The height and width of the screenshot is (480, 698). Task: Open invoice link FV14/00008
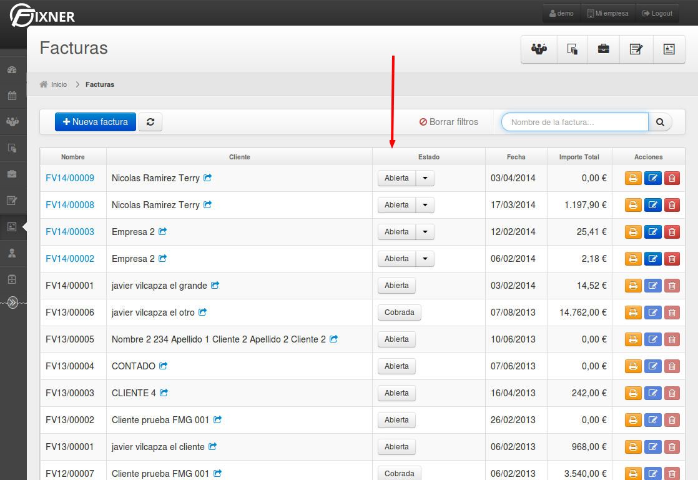click(x=70, y=205)
